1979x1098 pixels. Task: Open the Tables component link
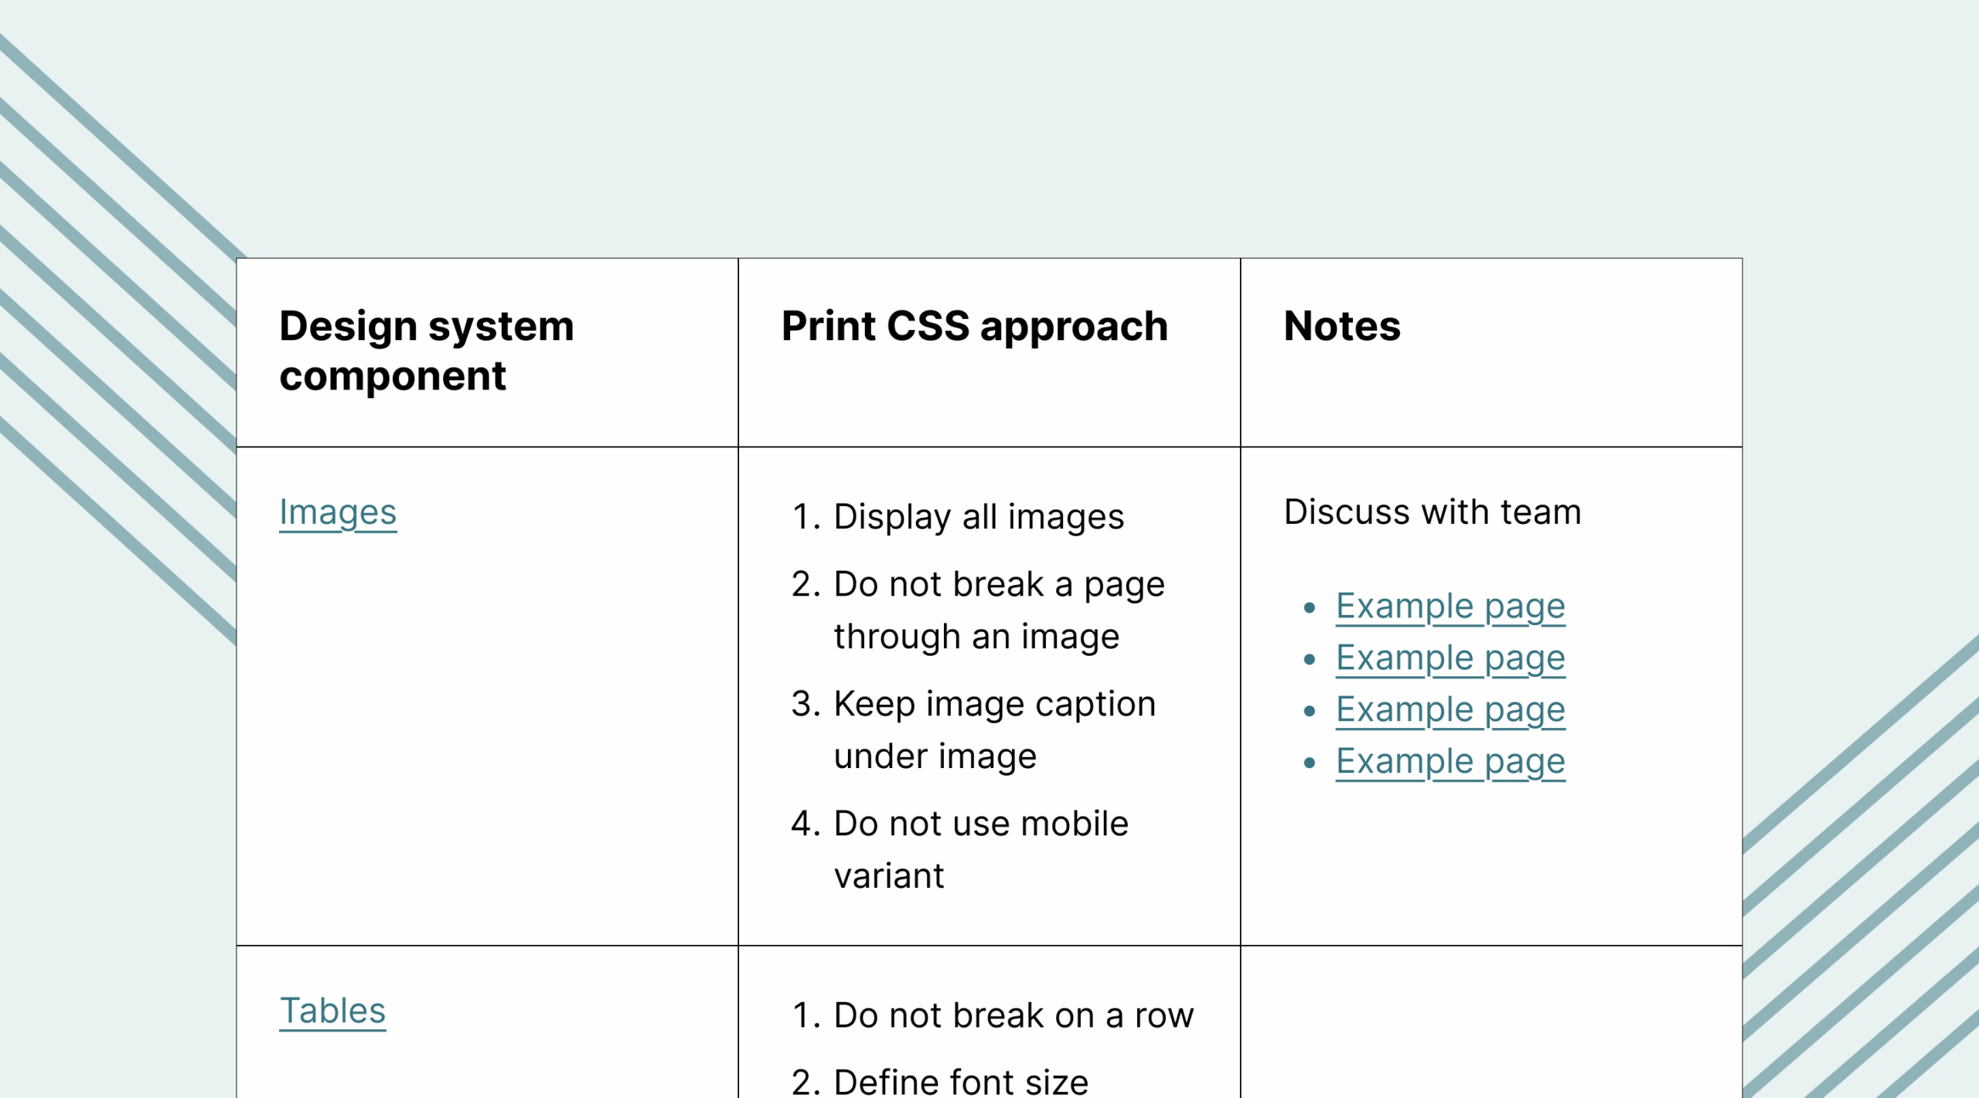pyautogui.click(x=332, y=1011)
